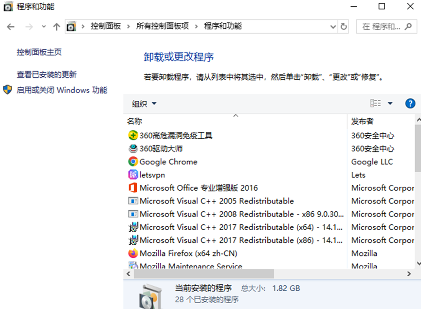This screenshot has width=421, height=309.
Task: Click the title bar 程序和功能 window icon
Action: [x=8, y=6]
